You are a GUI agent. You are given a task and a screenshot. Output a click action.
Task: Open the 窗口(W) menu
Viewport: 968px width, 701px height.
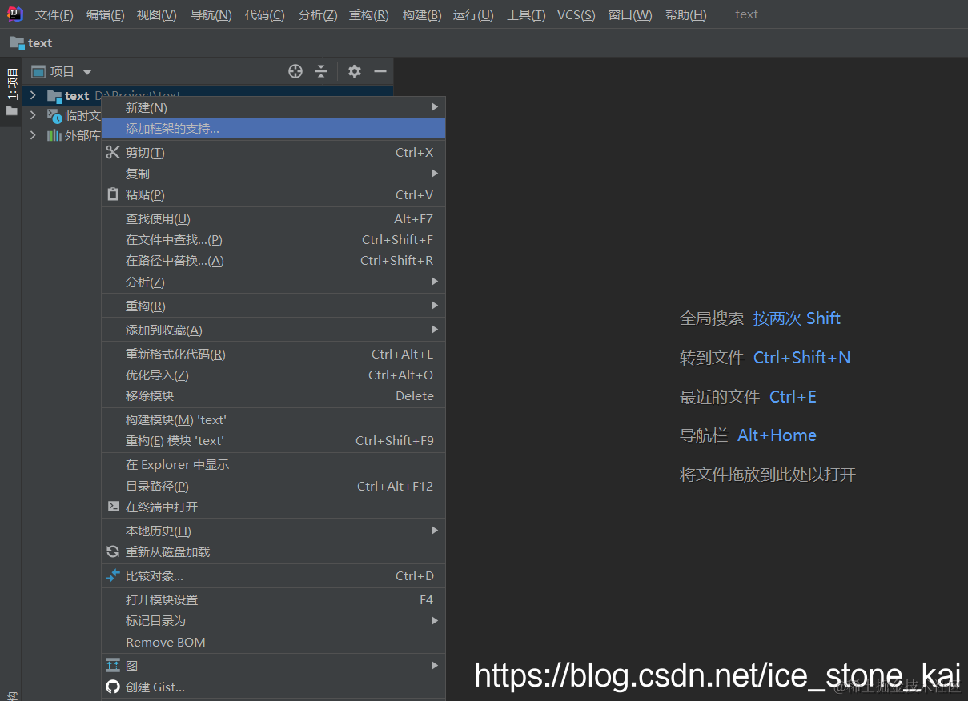tap(630, 14)
